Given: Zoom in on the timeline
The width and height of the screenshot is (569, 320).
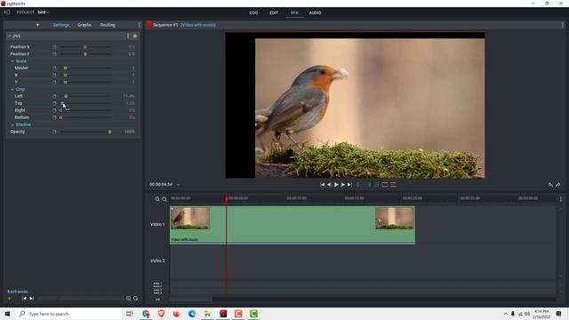Looking at the screenshot, I should (x=157, y=199).
